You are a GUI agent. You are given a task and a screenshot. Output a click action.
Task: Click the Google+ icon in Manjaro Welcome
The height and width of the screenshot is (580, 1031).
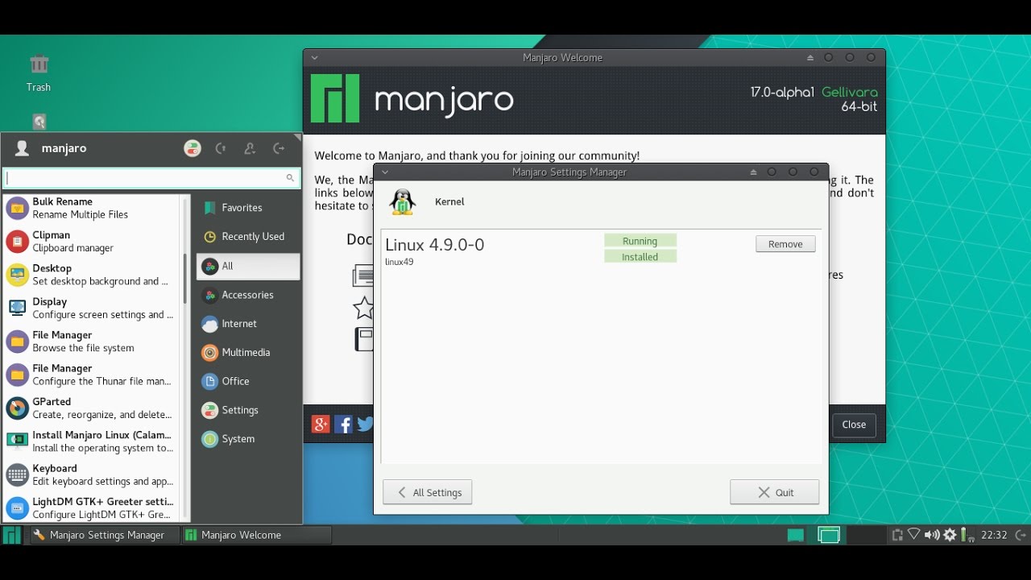(321, 425)
